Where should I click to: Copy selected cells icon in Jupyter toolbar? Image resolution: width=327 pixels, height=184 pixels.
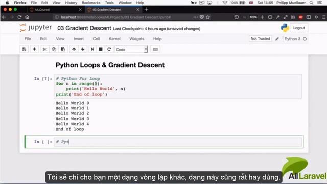click(x=54, y=49)
